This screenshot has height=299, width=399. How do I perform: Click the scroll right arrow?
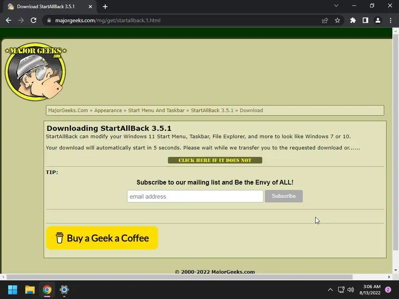click(x=389, y=277)
